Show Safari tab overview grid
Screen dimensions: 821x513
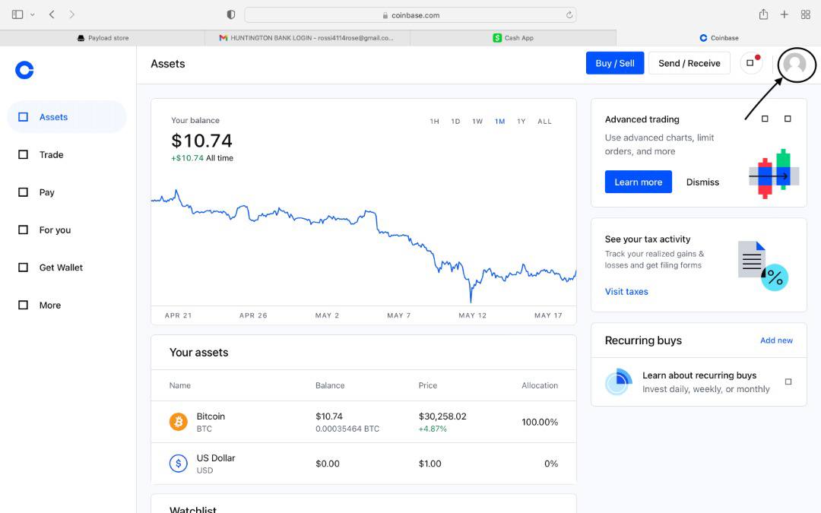point(806,14)
